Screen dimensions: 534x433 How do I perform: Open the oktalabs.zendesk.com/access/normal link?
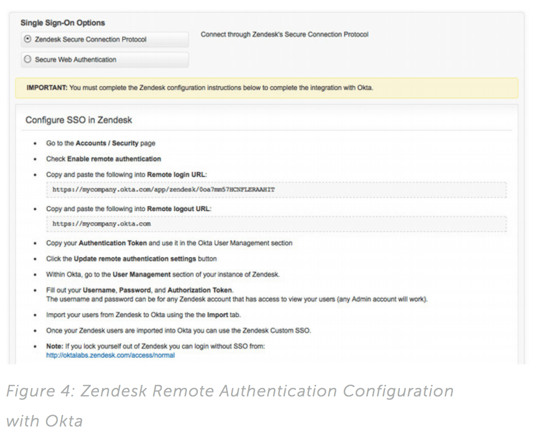click(110, 355)
